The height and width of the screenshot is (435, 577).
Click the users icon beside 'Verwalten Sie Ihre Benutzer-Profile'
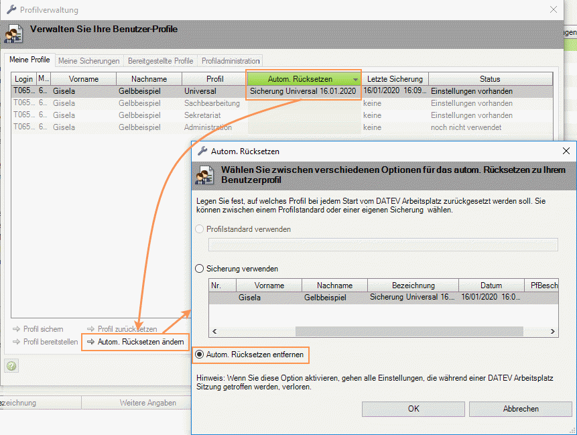pyautogui.click(x=13, y=34)
